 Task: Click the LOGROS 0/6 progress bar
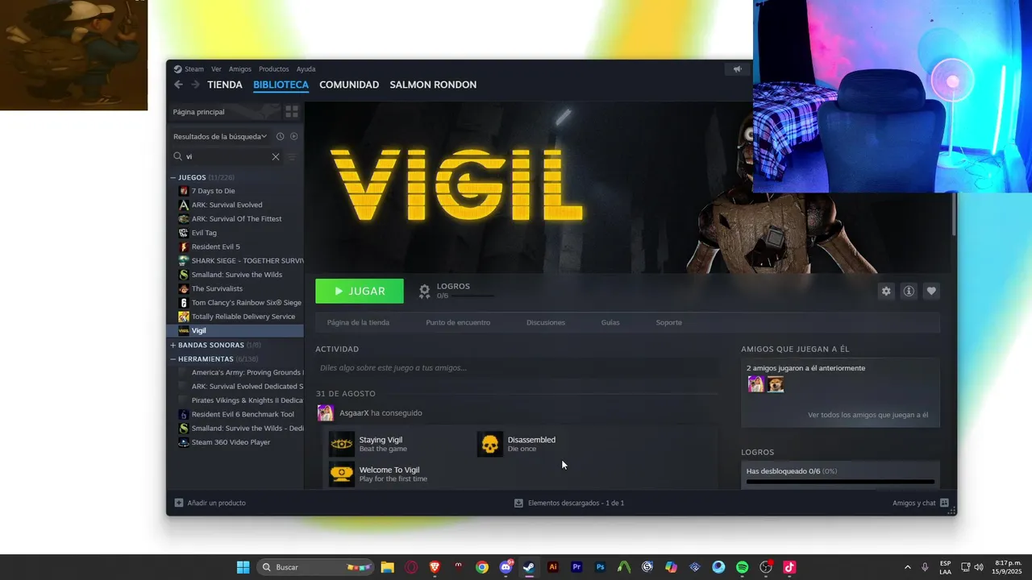point(472,296)
